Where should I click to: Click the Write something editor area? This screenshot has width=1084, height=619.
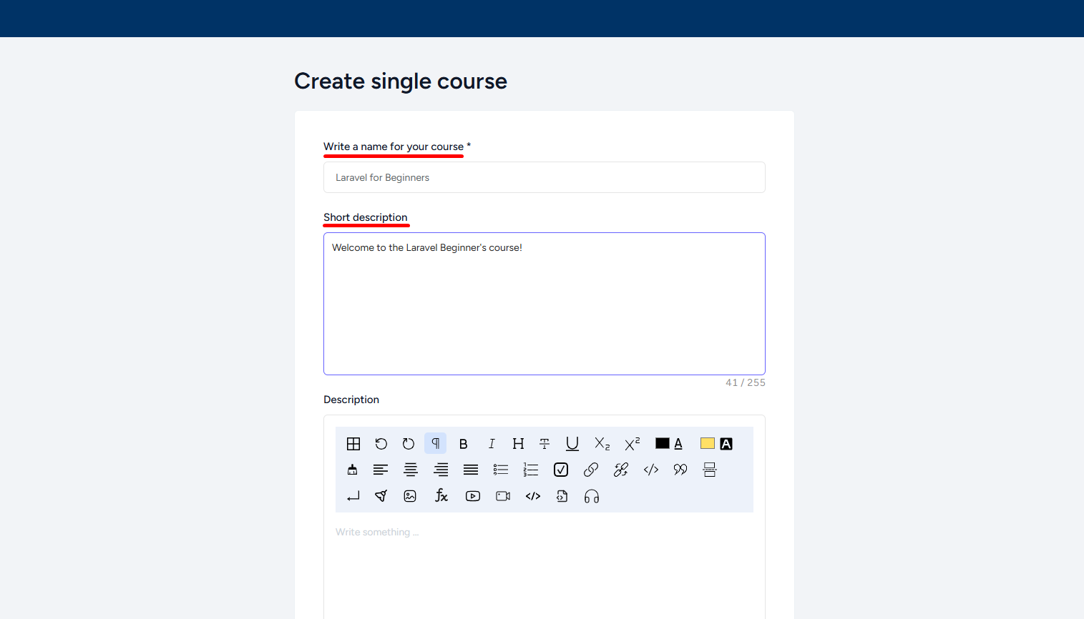pos(545,568)
